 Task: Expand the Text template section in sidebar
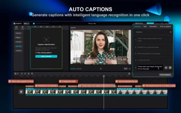[x=19, y=42]
